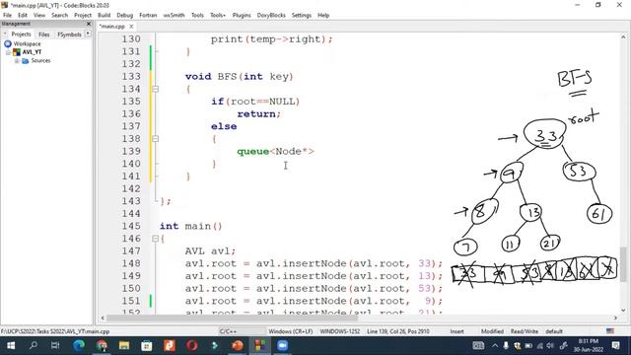Open the Search menu

click(59, 15)
